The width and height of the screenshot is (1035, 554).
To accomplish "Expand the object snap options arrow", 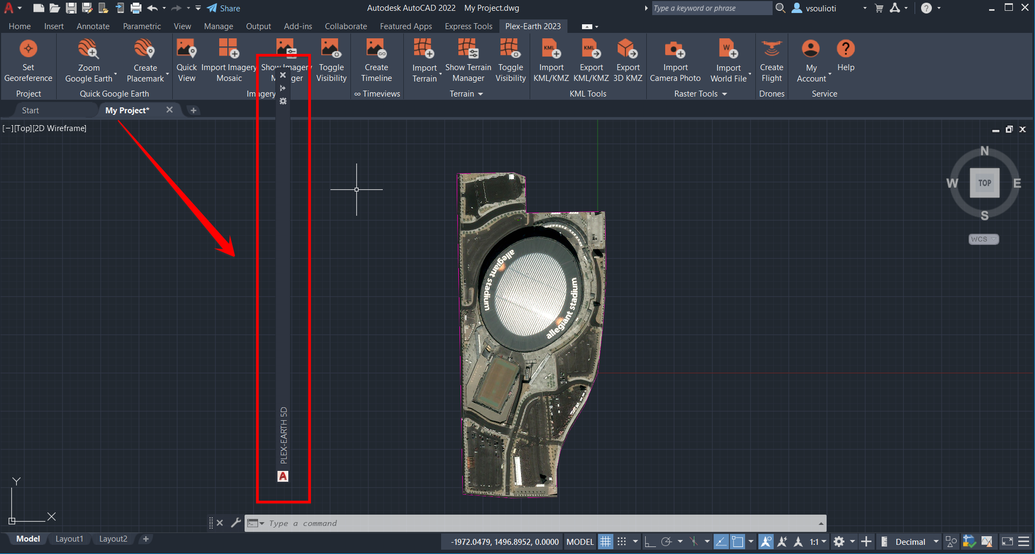I will (x=751, y=542).
